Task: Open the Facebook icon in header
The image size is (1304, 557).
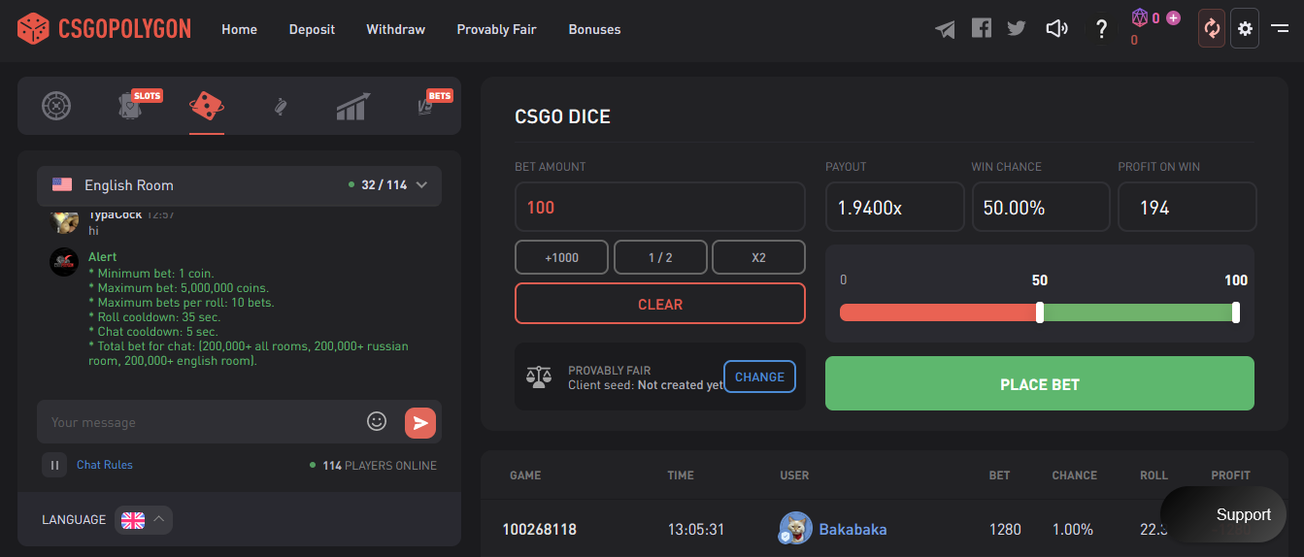Action: (982, 28)
